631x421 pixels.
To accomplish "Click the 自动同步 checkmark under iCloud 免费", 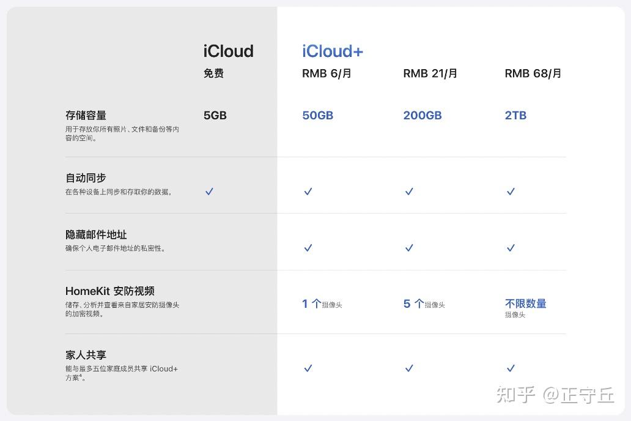I will (x=209, y=192).
